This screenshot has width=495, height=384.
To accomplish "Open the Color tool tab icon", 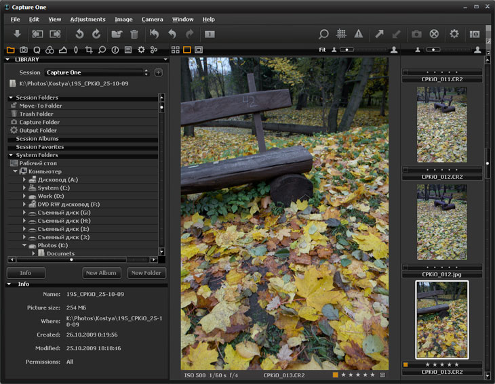I will pos(49,49).
